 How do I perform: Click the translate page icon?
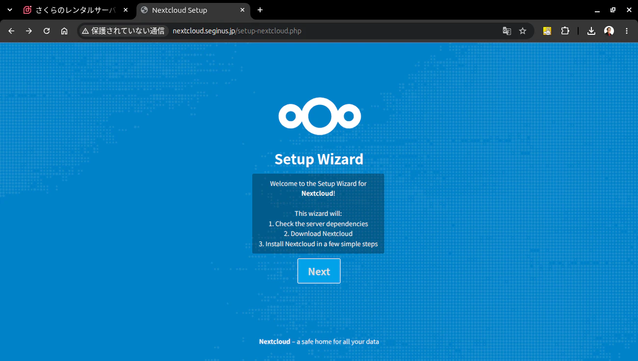pos(507,31)
